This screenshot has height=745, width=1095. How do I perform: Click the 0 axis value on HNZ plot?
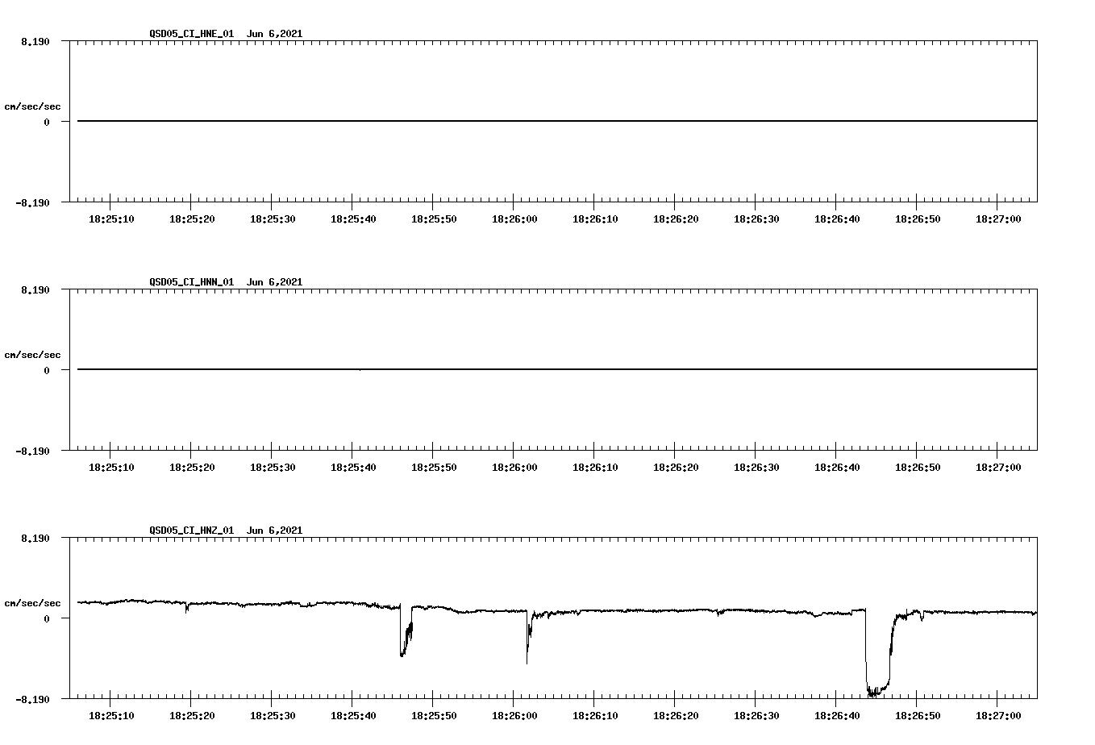point(47,618)
